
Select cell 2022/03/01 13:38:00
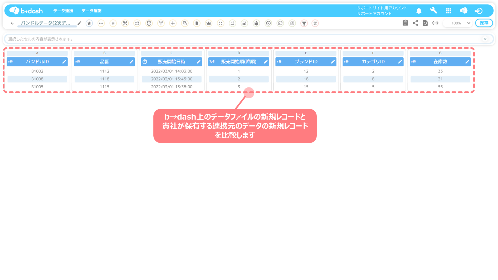coord(172,87)
